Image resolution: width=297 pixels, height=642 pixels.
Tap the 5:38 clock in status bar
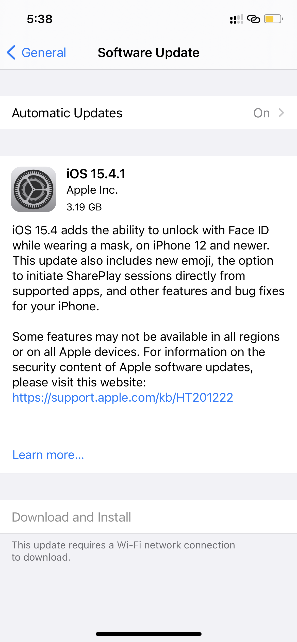(x=40, y=19)
